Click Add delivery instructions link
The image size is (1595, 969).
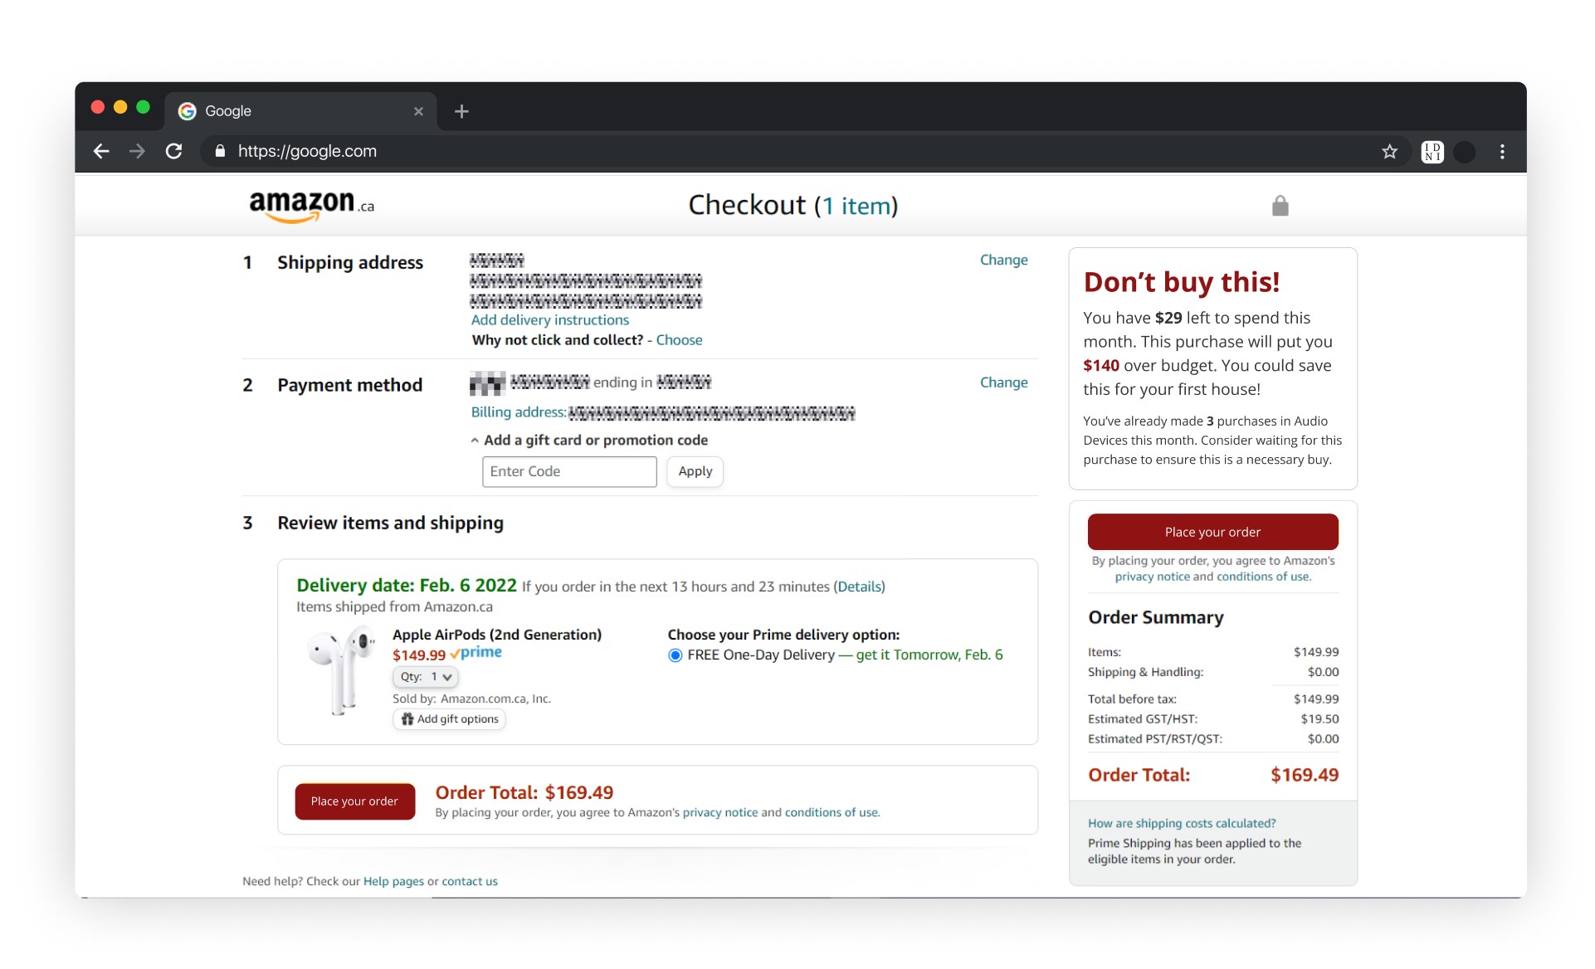point(549,320)
